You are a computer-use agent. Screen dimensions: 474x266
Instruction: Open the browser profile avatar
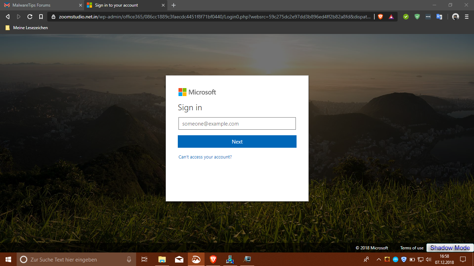[456, 17]
